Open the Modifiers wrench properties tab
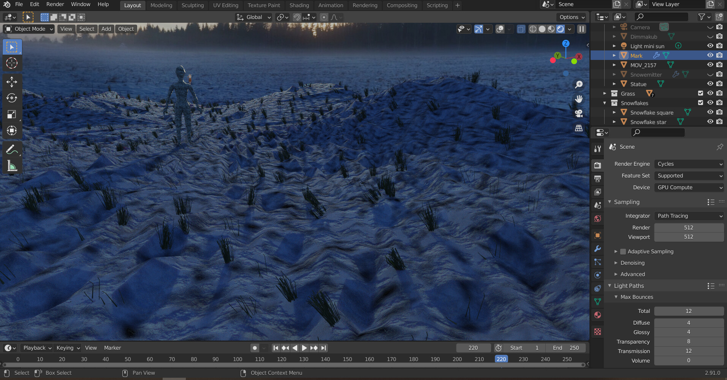727x380 pixels. pos(598,248)
